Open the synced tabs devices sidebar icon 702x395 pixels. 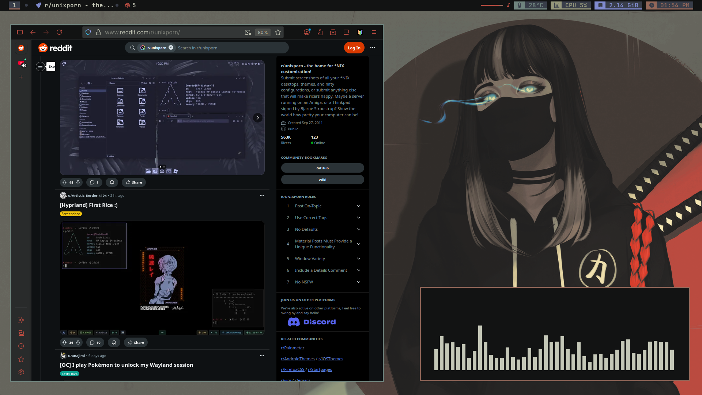tap(21, 333)
